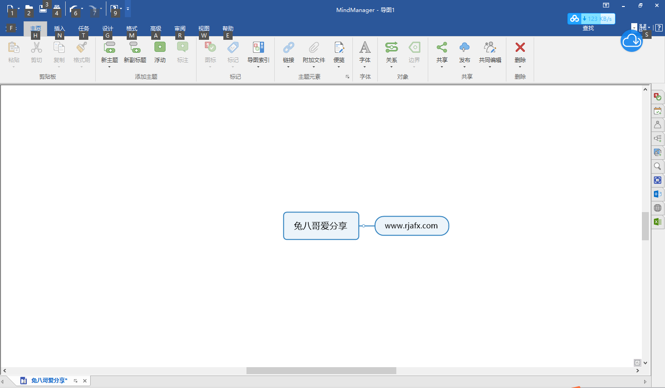Open the 视图 ribbon tab
The width and height of the screenshot is (665, 388).
tap(203, 28)
